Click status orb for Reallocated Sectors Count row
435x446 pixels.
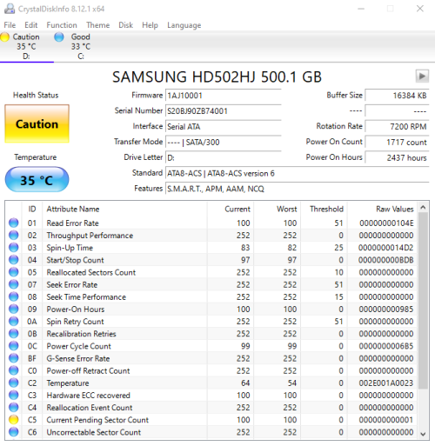click(14, 272)
